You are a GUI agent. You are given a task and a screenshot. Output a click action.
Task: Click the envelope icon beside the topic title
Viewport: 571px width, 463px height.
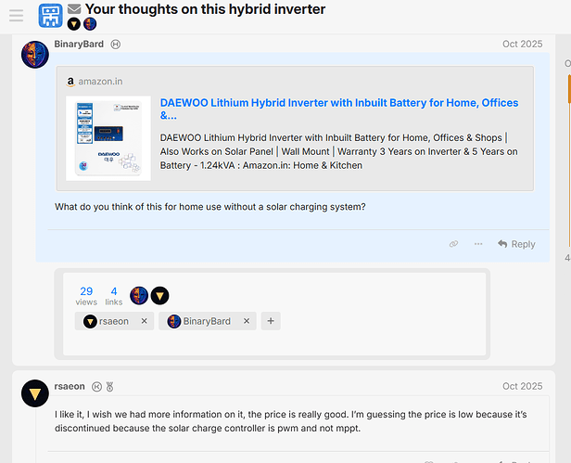74,9
